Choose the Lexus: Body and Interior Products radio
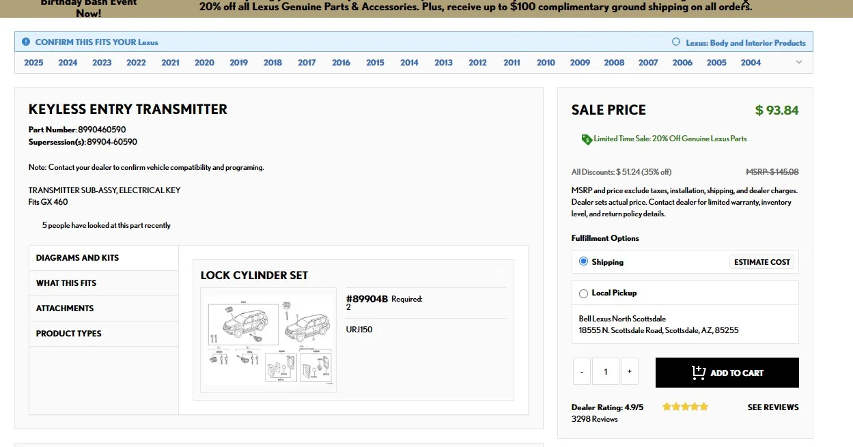The width and height of the screenshot is (853, 447). click(676, 42)
